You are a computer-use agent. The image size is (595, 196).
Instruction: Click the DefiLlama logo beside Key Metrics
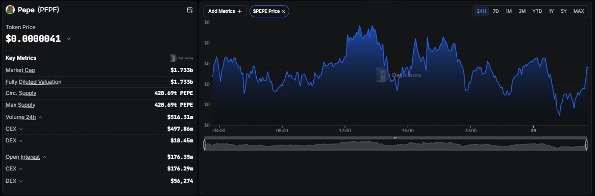(x=182, y=58)
